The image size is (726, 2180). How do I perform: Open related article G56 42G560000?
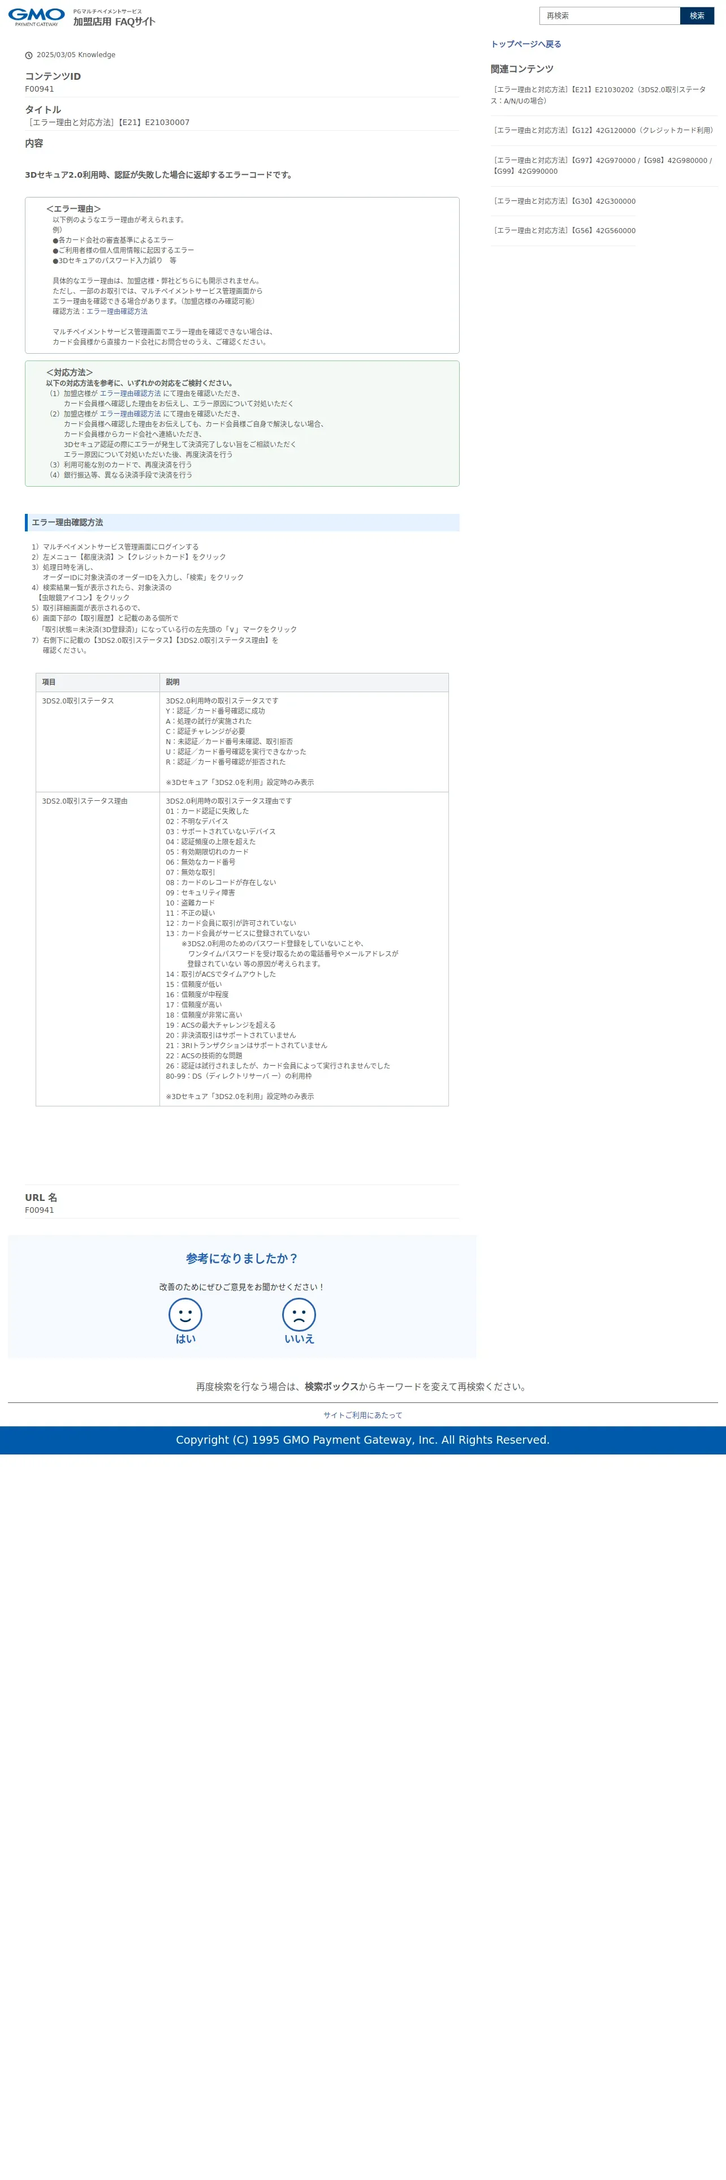pyautogui.click(x=563, y=230)
